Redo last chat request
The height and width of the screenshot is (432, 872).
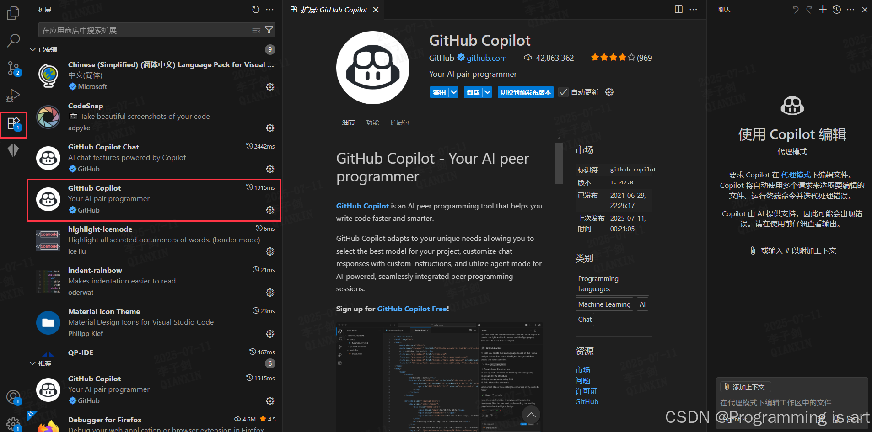tap(809, 10)
